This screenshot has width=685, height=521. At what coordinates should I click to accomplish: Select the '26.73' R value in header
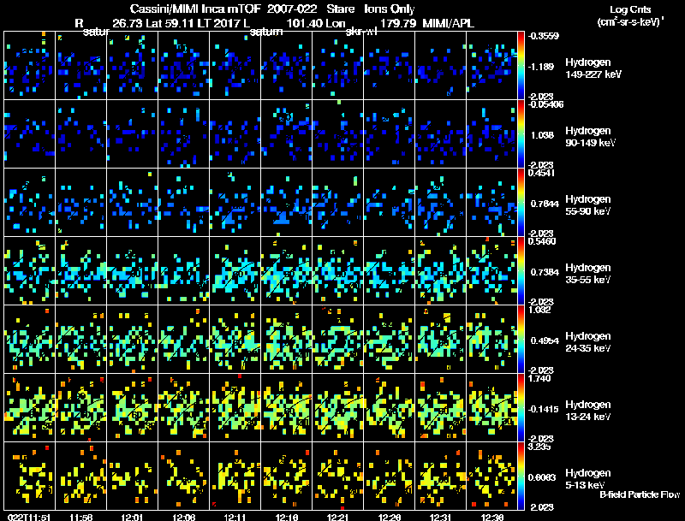point(128,23)
